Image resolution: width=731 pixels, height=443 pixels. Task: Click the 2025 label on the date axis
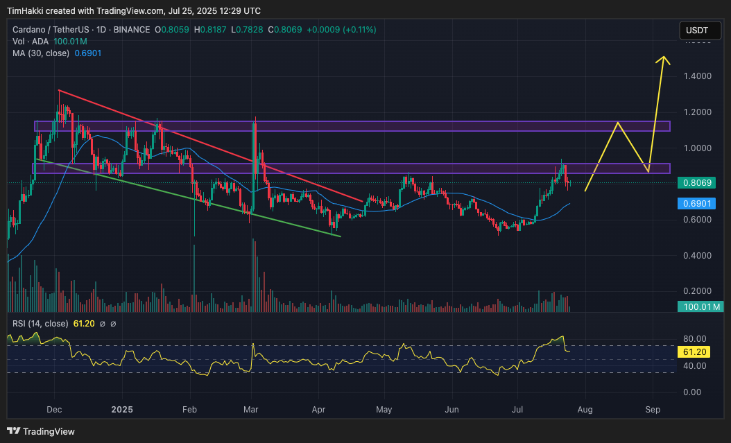tap(121, 410)
